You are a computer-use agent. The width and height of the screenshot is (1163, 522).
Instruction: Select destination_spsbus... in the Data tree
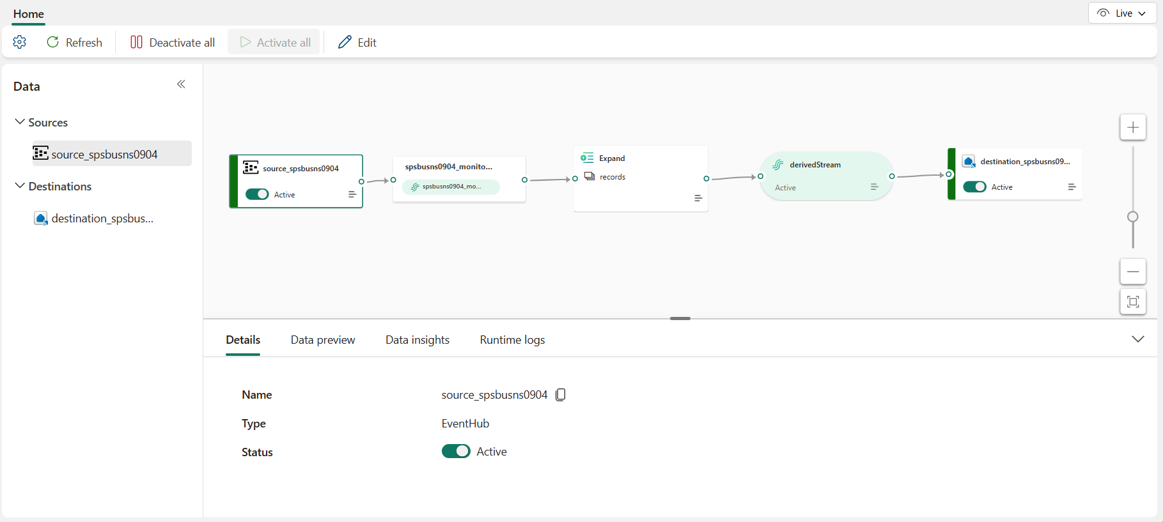102,219
